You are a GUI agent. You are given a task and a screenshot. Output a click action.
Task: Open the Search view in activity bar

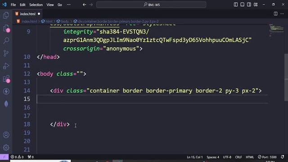tap(6, 40)
